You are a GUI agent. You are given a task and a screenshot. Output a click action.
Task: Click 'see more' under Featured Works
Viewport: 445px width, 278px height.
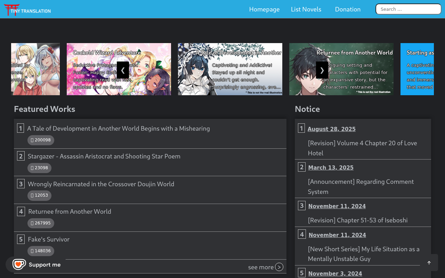pos(261,267)
